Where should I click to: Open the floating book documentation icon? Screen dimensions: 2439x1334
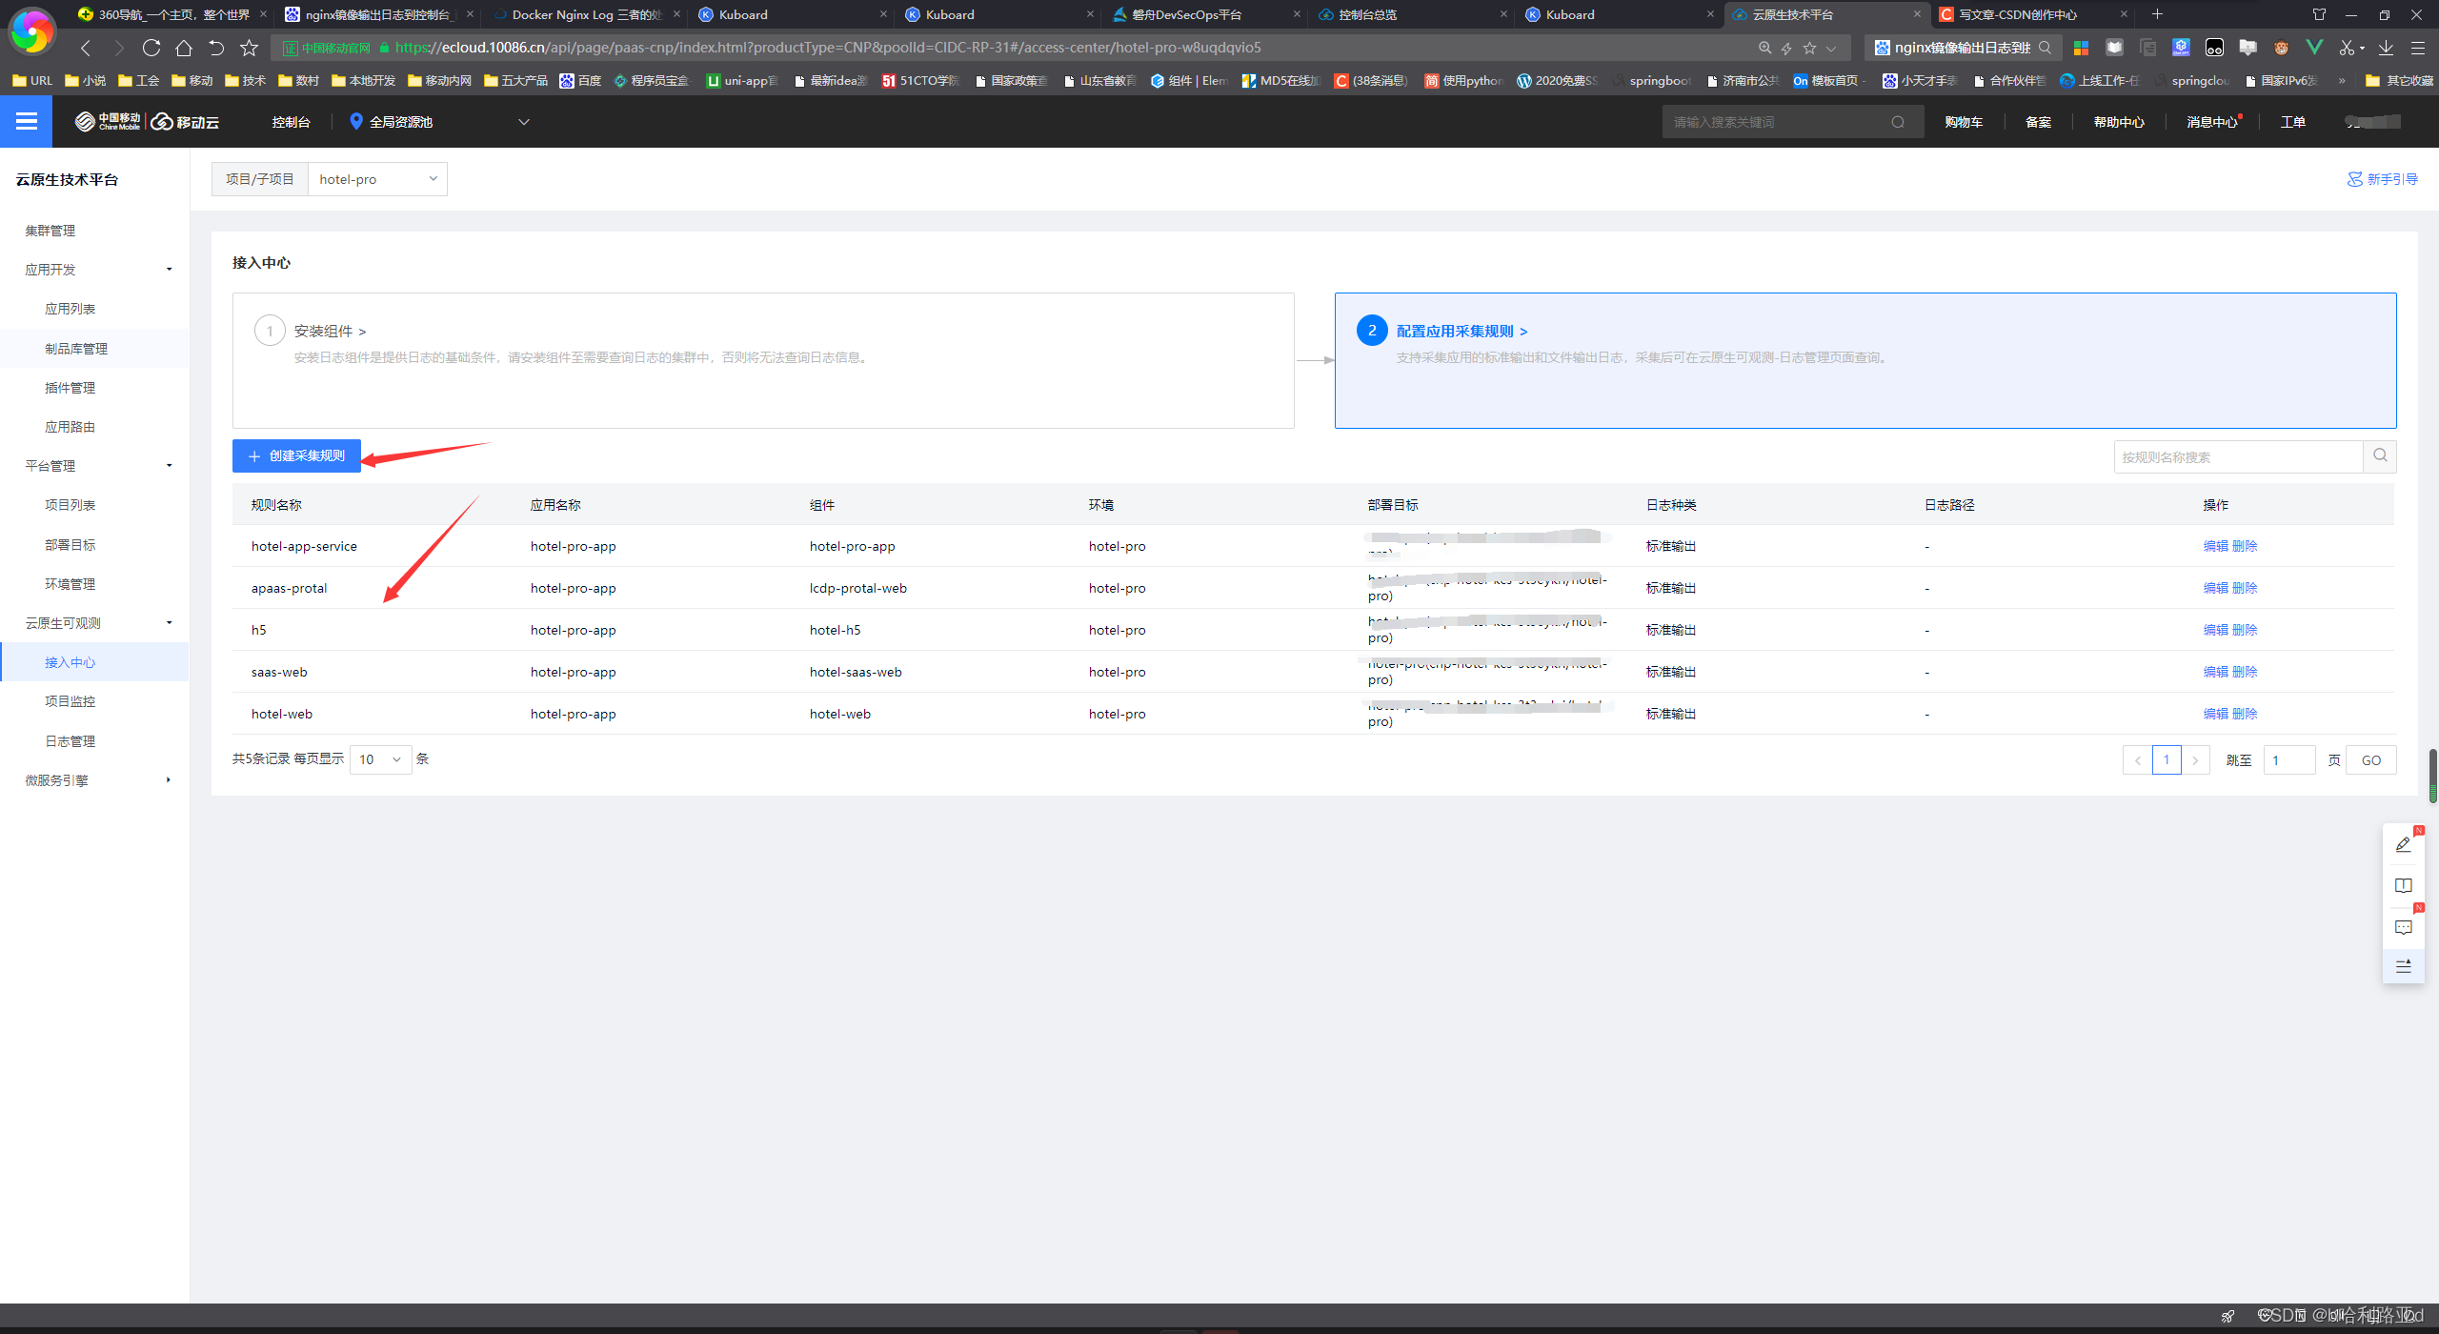(x=2403, y=885)
